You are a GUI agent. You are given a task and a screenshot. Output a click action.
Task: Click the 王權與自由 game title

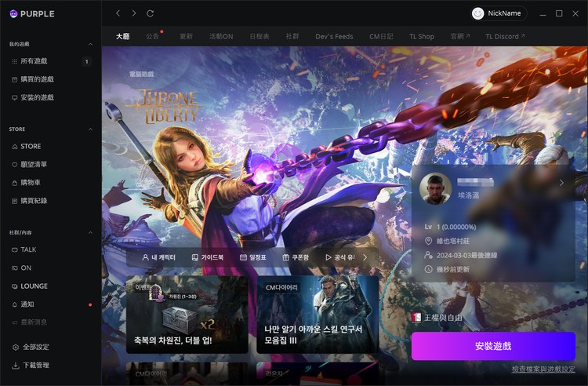pyautogui.click(x=443, y=318)
